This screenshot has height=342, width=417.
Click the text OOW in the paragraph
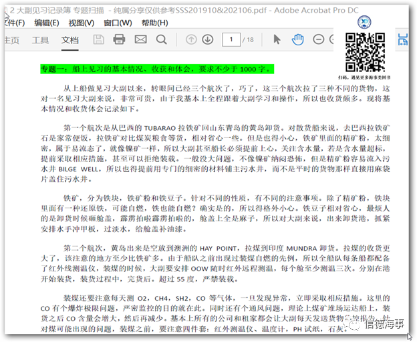(199, 269)
